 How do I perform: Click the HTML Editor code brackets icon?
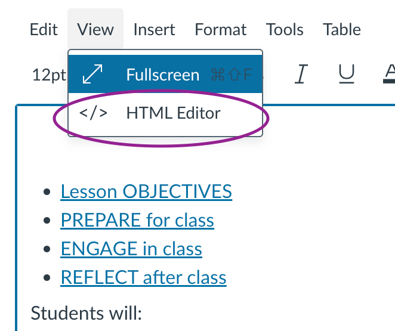coord(93,113)
